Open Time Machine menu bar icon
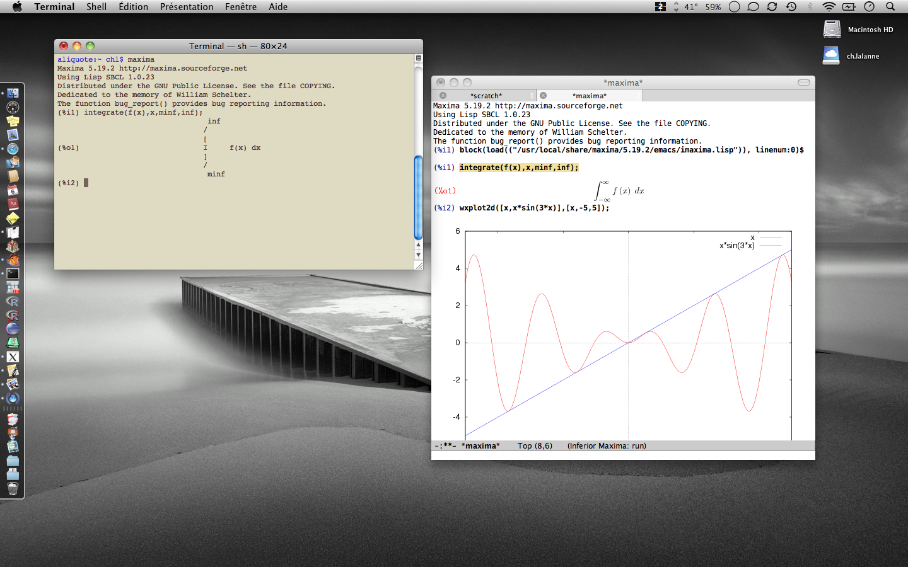The height and width of the screenshot is (567, 908). click(791, 7)
